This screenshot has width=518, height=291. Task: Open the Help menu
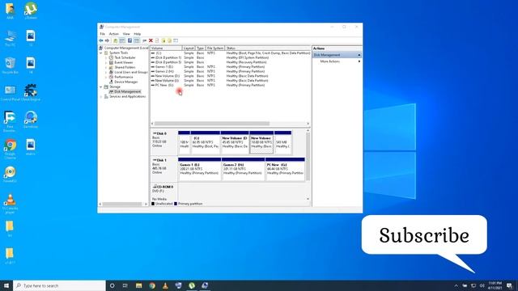coord(137,34)
